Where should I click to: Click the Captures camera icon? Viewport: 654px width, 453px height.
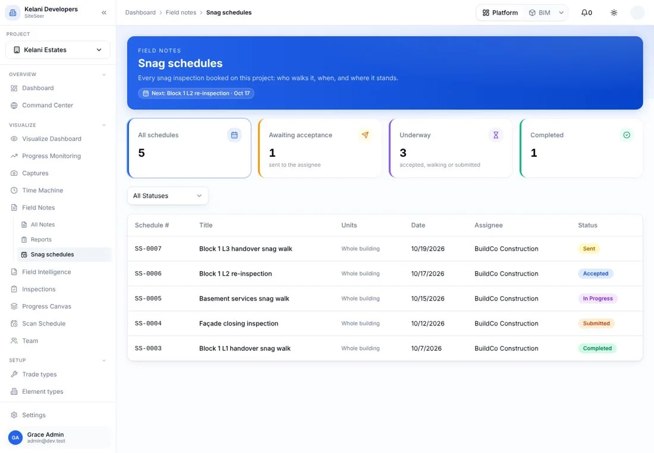[14, 173]
